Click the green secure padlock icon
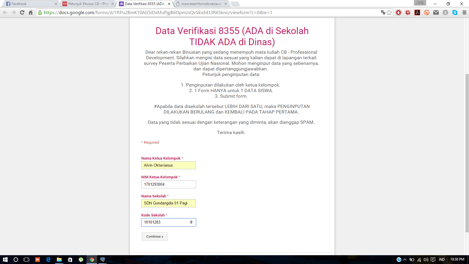This screenshot has width=469, height=264. pyautogui.click(x=40, y=12)
